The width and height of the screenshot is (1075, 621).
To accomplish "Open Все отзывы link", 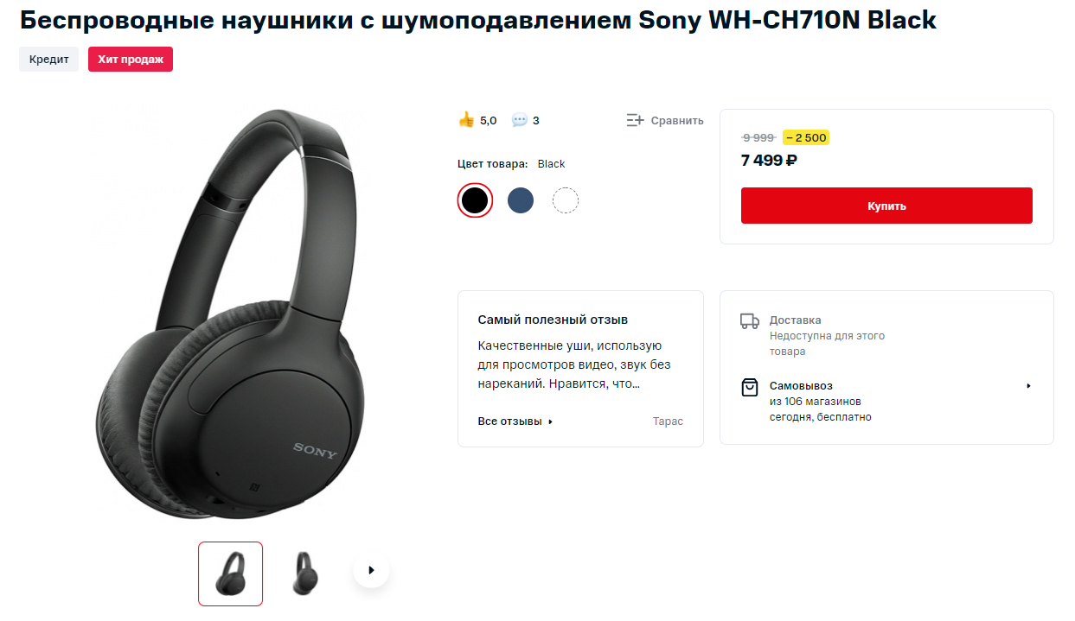I will tap(509, 421).
